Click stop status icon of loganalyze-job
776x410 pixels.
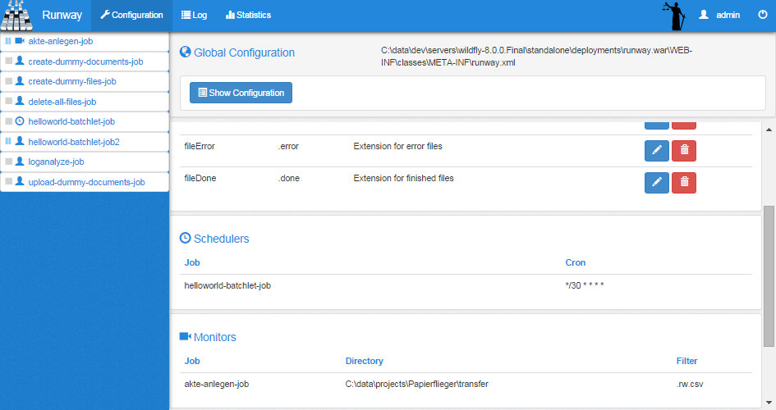click(x=8, y=162)
